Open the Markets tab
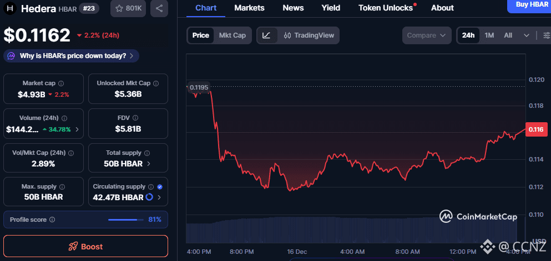 (249, 8)
